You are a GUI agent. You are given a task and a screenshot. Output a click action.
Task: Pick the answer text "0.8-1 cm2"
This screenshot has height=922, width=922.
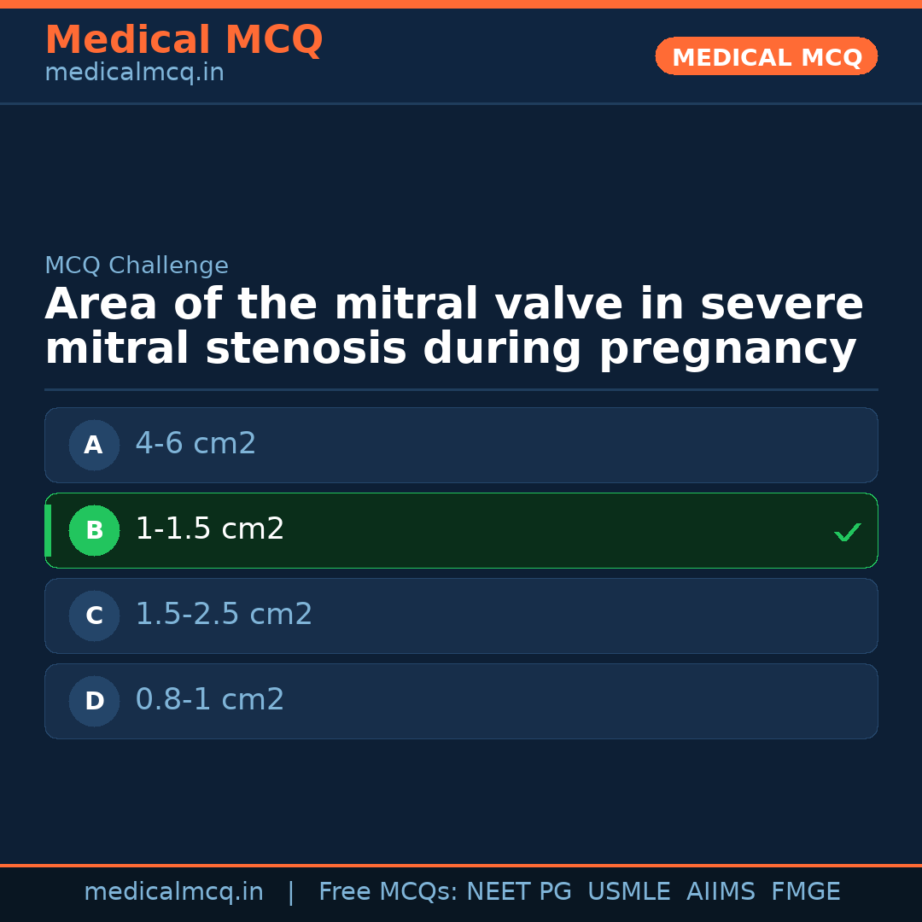(209, 700)
